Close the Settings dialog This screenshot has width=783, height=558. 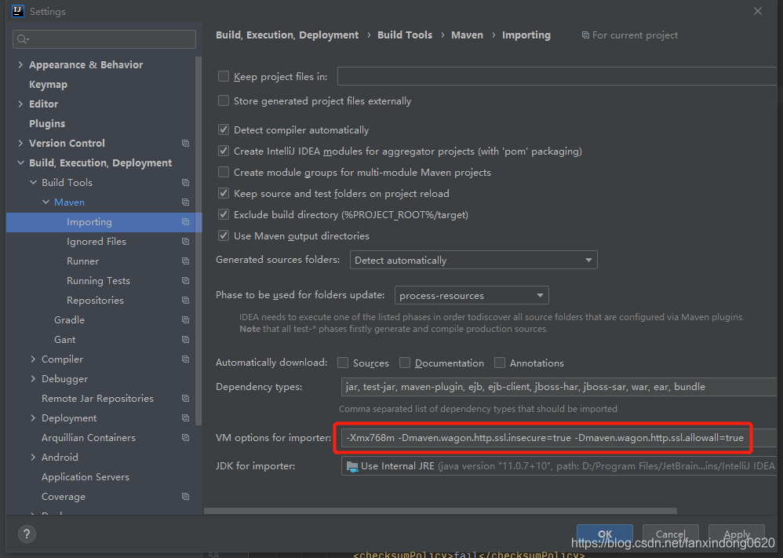click(758, 11)
